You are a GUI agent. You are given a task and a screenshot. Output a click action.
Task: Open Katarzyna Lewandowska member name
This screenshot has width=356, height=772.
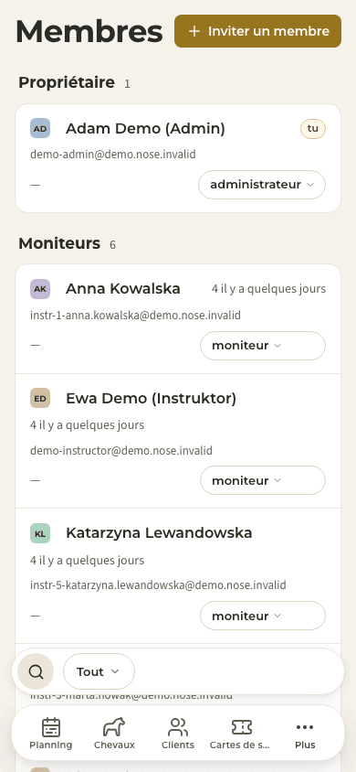pyautogui.click(x=159, y=532)
